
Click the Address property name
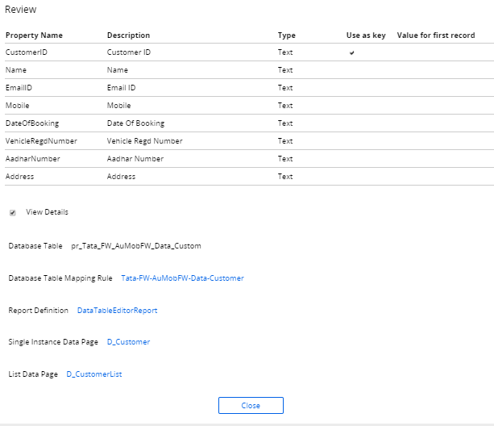coord(20,177)
